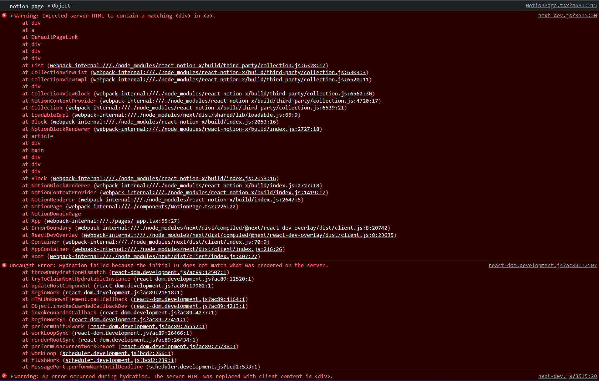Image resolution: width=599 pixels, height=381 pixels.
Task: Open beginWork link 21618:1
Action: [x=123, y=292]
